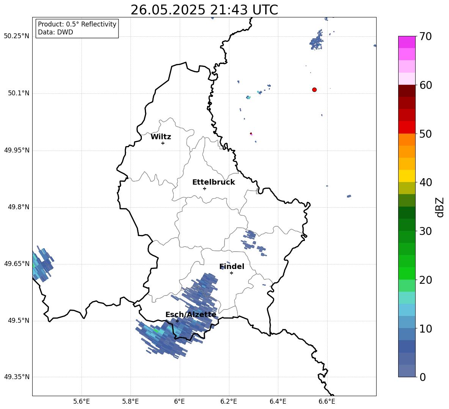
Task: Click the dBZ colorbar axis label
Action: [440, 207]
